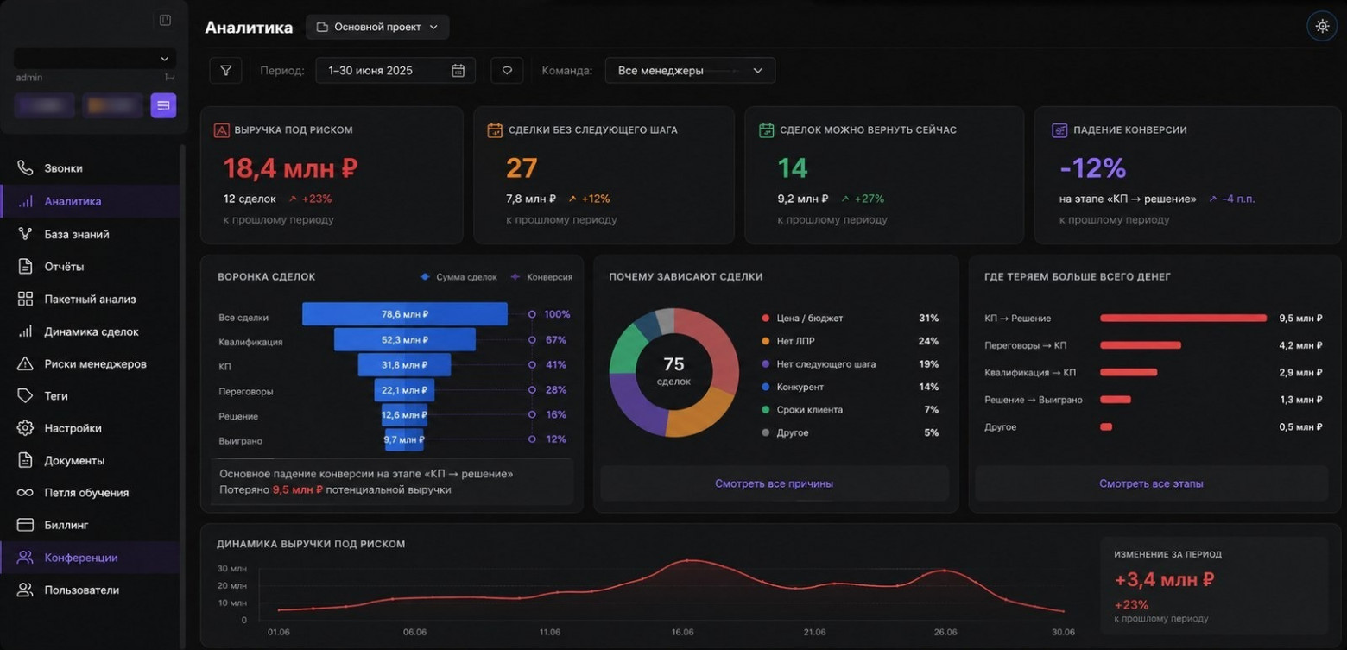
Task: Click the purple list icon button in the sidebar
Action: [163, 105]
